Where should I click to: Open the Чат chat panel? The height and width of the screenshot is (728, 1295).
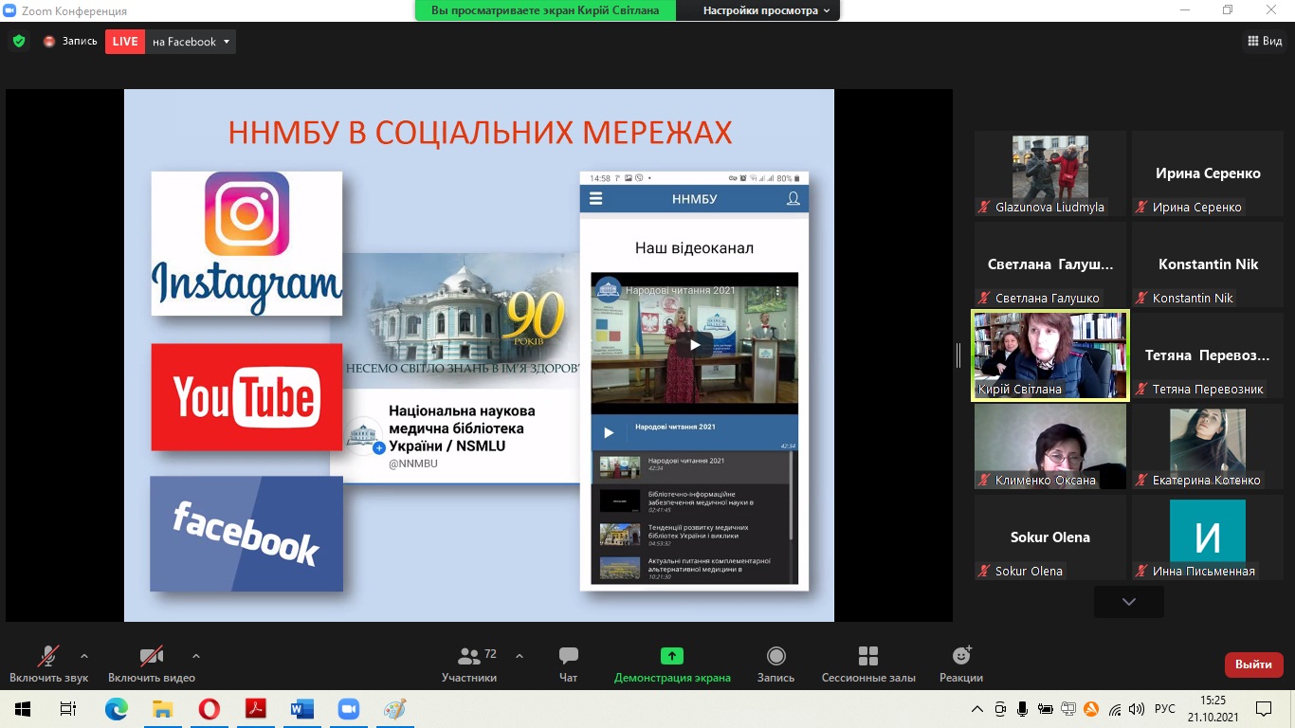tap(569, 664)
